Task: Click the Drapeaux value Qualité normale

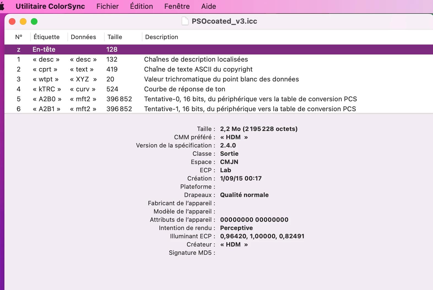Action: click(244, 195)
